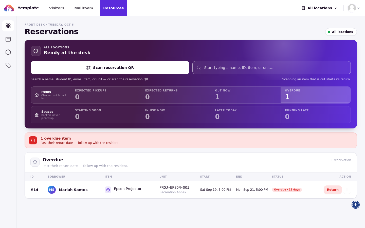Click the Spaces building icon in stats row

click(x=36, y=115)
